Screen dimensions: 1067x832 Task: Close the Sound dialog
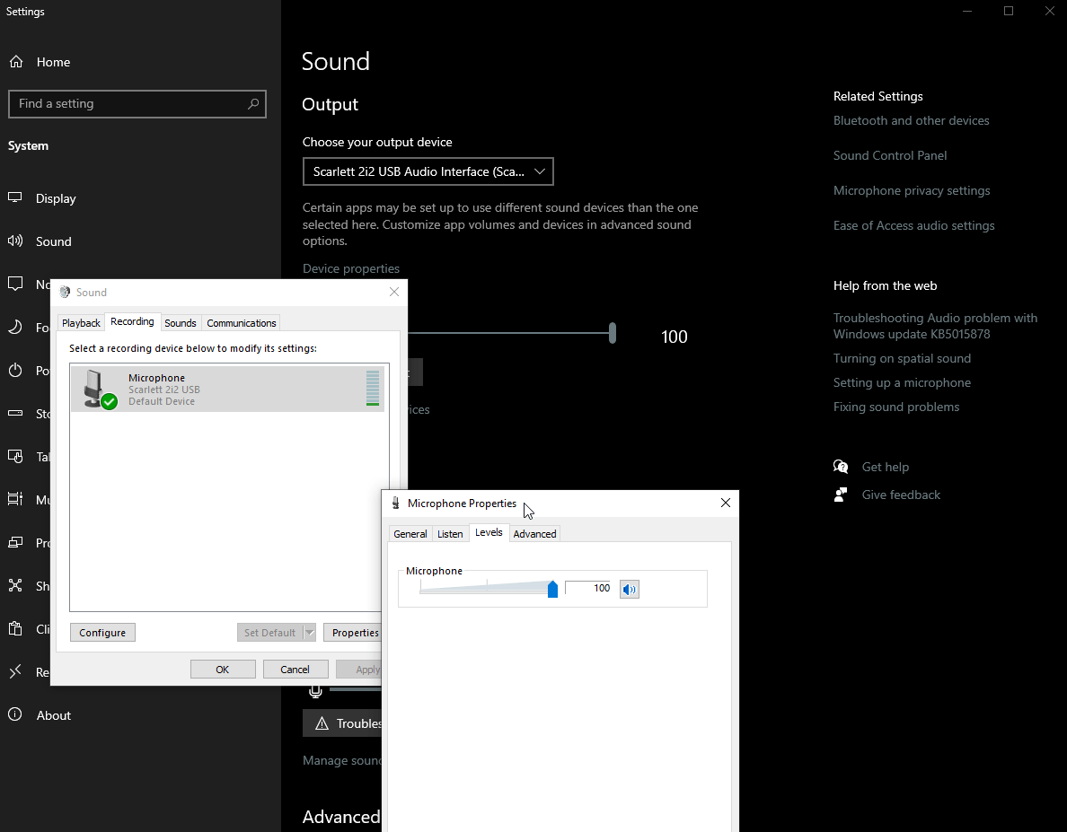[394, 292]
